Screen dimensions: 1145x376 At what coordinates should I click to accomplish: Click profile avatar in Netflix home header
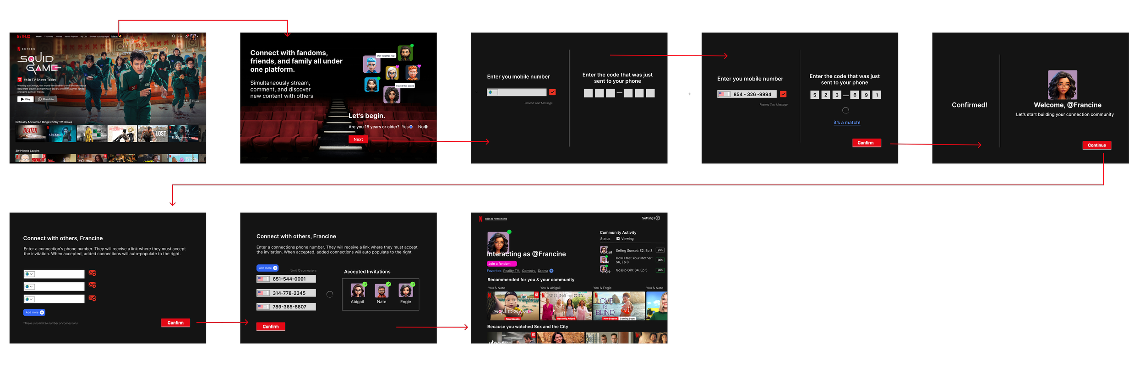pos(193,36)
